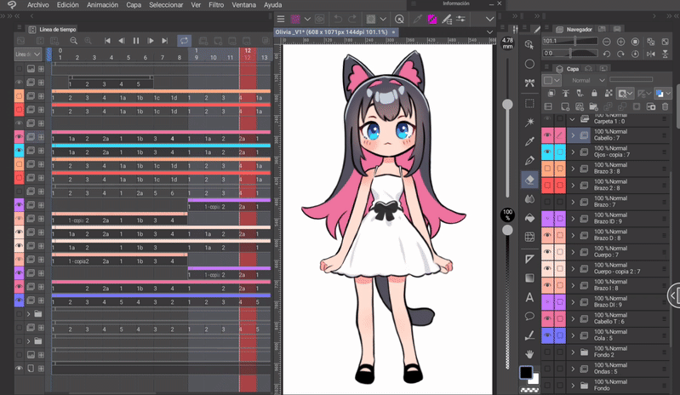Expand the Fondo 2 folder
680x395 pixels.
click(573, 352)
